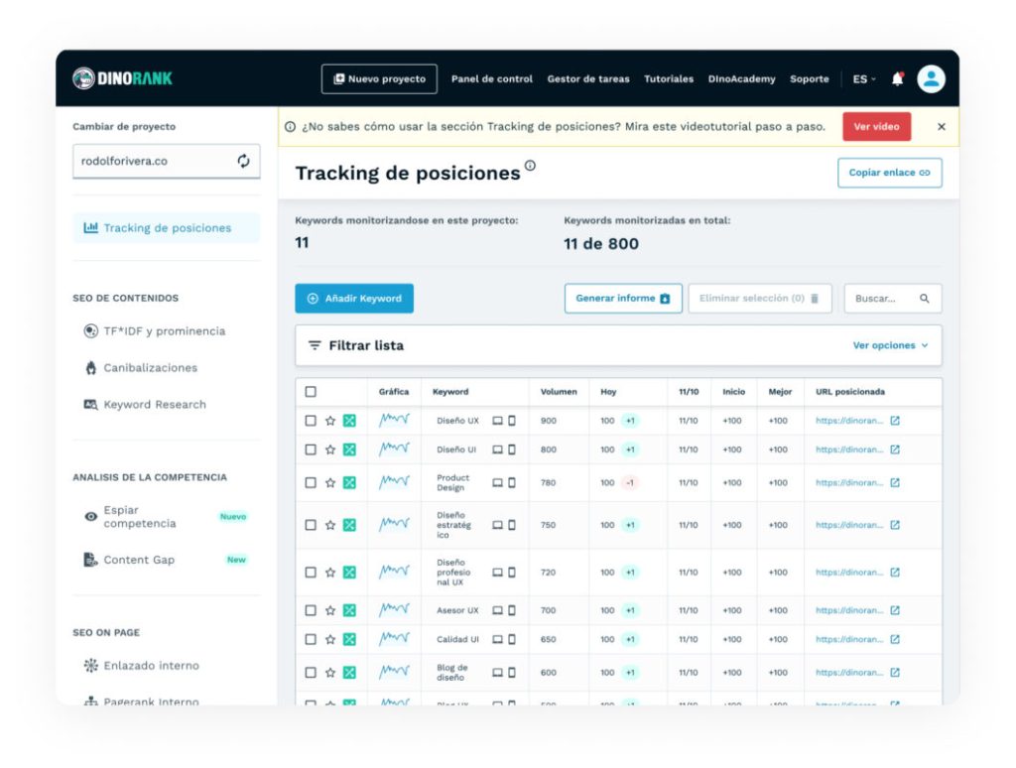Go to Keyword Research in sidebar
Screen dimensions: 1016x768
click(155, 404)
